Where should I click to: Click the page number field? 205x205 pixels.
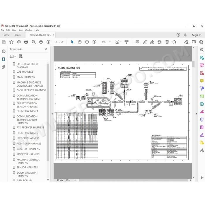coord(56,42)
